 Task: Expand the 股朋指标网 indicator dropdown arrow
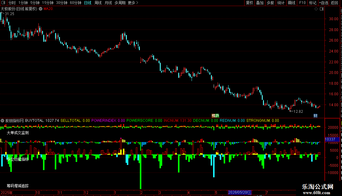[2, 121]
